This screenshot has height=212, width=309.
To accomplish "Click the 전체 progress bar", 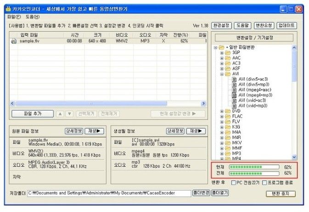I will (254, 173).
